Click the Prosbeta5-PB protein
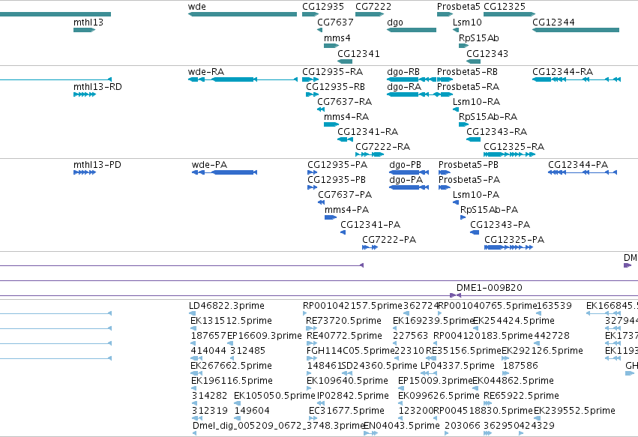638x437 pixels. 445,172
